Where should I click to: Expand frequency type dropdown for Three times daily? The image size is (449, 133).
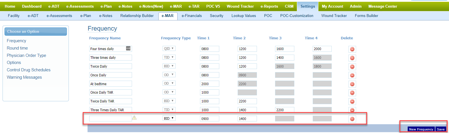pos(169,57)
